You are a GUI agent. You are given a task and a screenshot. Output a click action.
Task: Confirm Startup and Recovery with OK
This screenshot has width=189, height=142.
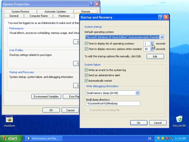[139, 123]
